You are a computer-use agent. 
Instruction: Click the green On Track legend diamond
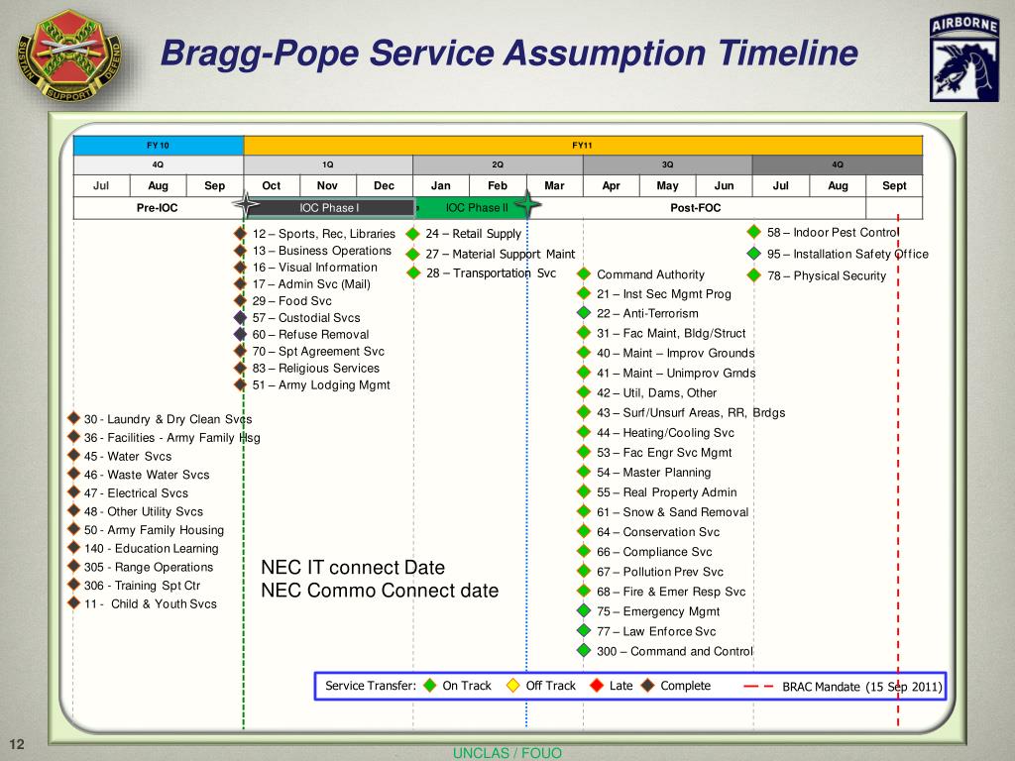(430, 686)
